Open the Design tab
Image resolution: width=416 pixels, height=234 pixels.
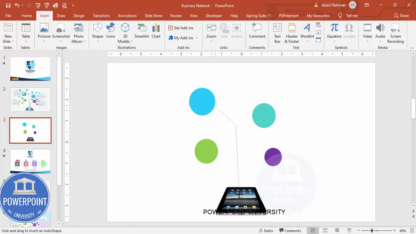pos(79,16)
